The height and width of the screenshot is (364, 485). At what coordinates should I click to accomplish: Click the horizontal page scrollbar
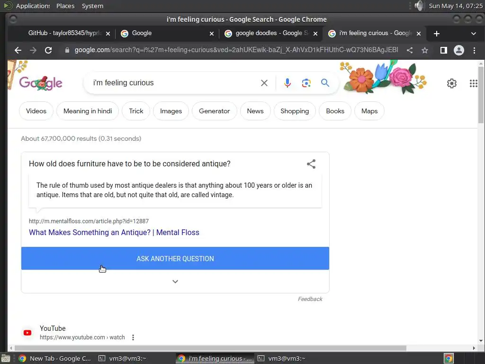(x=210, y=348)
